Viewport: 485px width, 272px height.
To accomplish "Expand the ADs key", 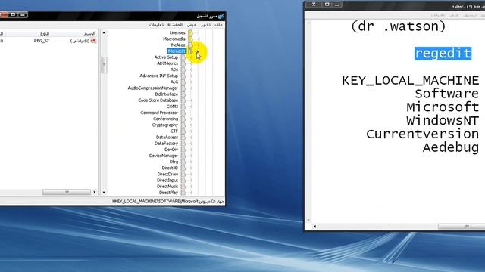I will click(x=191, y=70).
